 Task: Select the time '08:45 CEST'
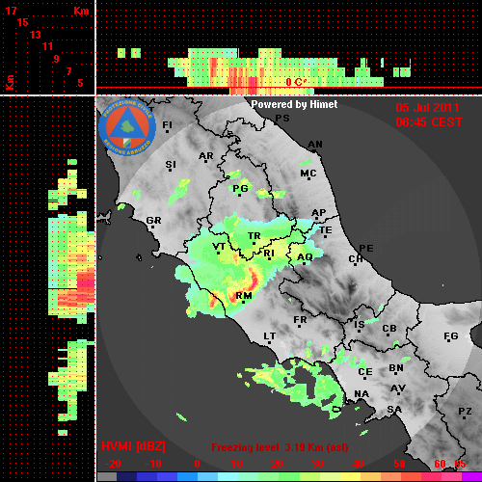429,122
